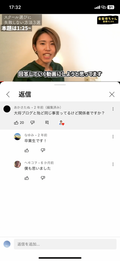
Task: Tap the reply icon under あかさたぬ's comment
Action: coord(47,123)
